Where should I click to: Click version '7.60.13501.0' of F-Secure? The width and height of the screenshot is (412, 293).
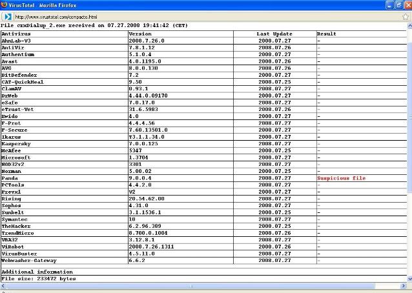[148, 130]
